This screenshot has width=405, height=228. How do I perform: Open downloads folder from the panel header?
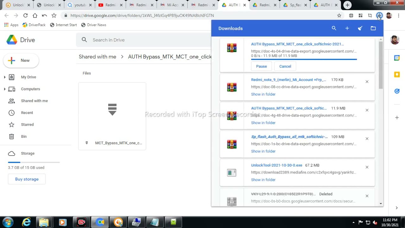[x=373, y=28]
